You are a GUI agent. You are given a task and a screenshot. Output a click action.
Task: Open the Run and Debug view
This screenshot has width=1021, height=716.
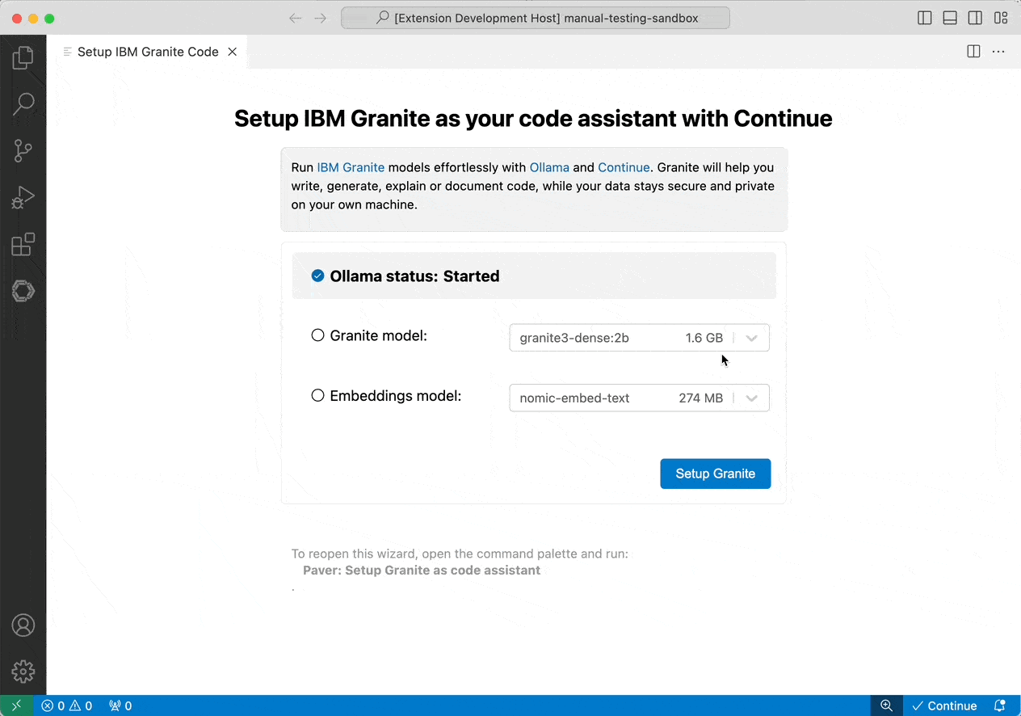(x=23, y=197)
